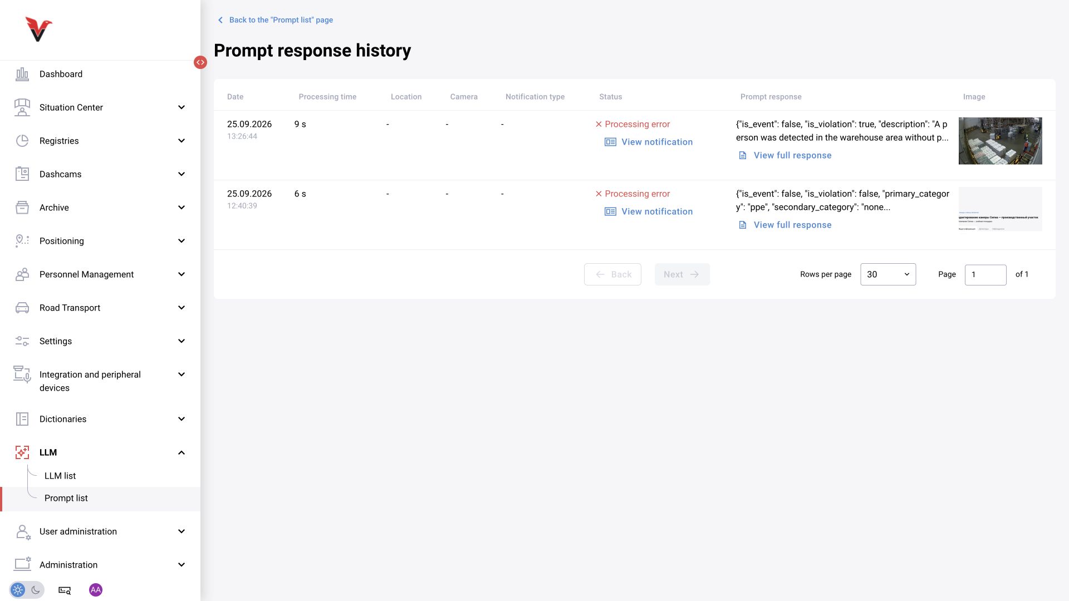This screenshot has width=1069, height=601.
Task: Go back to the Prompt list page
Action: tap(275, 20)
